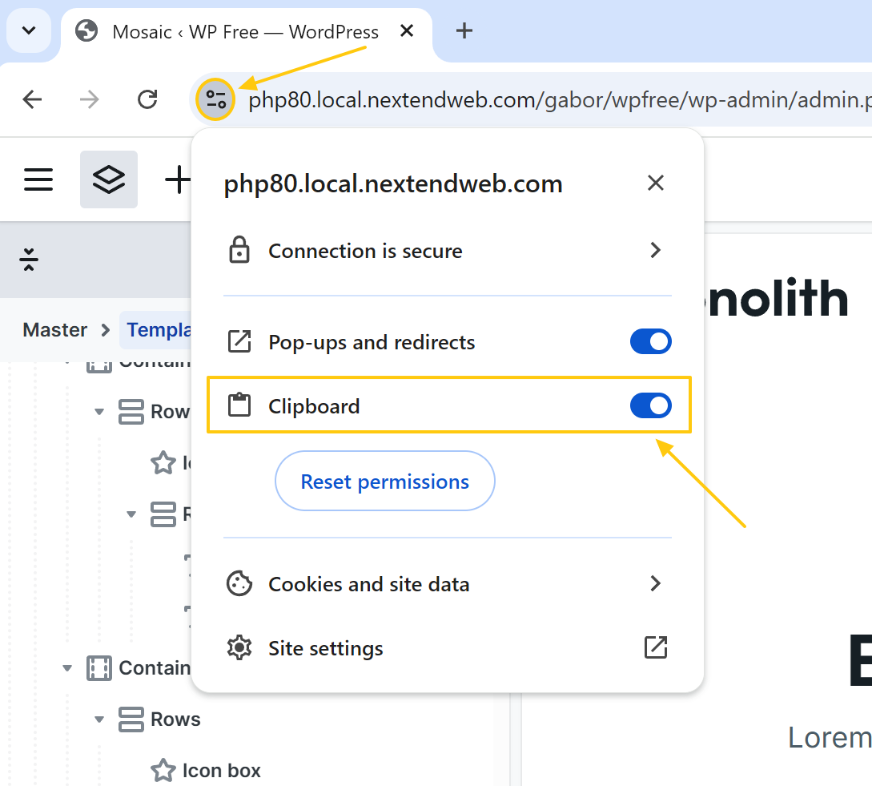Collapse the bottom Rows tree item
872x786 pixels.
click(99, 719)
